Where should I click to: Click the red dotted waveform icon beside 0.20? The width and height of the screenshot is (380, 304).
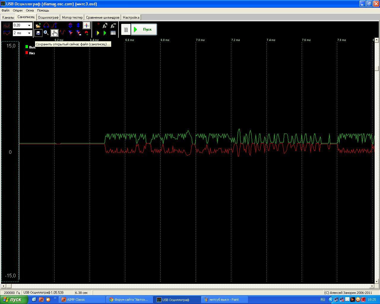pos(7,26)
